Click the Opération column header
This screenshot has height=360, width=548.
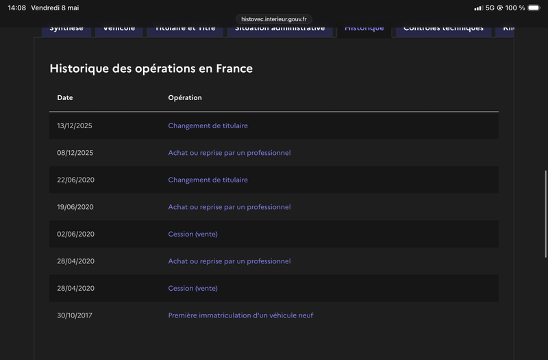(185, 97)
